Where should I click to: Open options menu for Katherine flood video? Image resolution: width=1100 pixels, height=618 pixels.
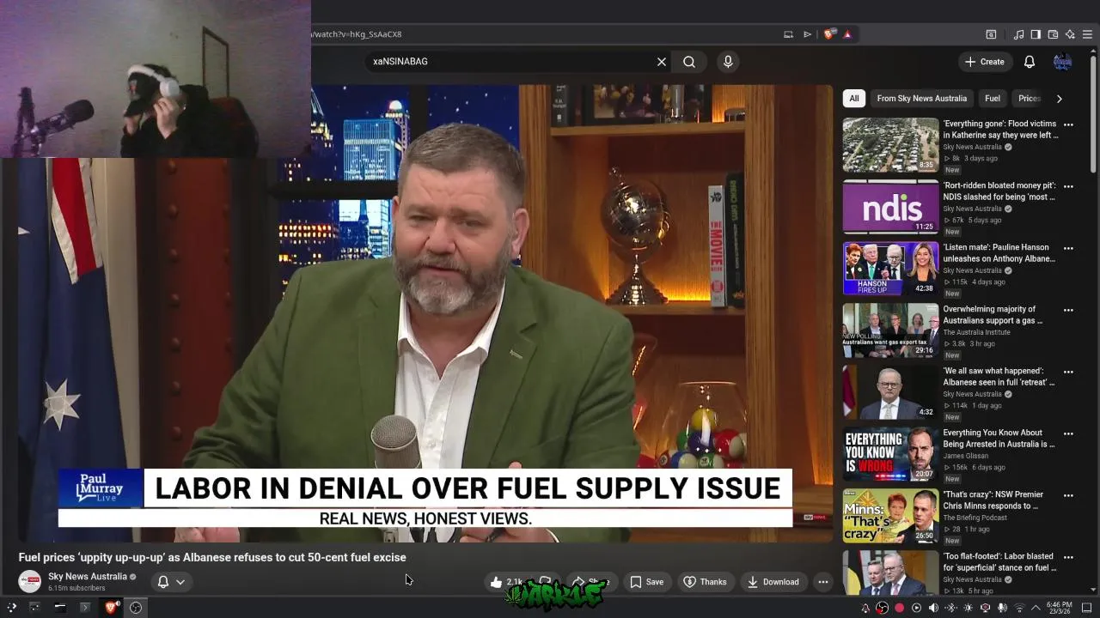pyautogui.click(x=1068, y=124)
